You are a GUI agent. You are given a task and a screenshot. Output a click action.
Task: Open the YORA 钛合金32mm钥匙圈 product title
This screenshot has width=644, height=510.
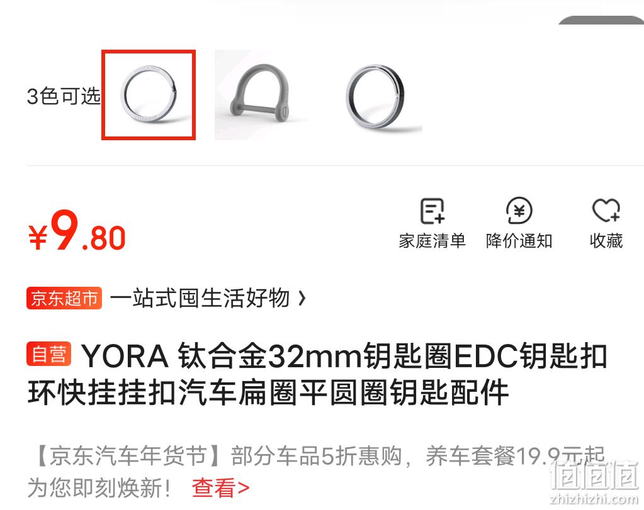click(317, 374)
